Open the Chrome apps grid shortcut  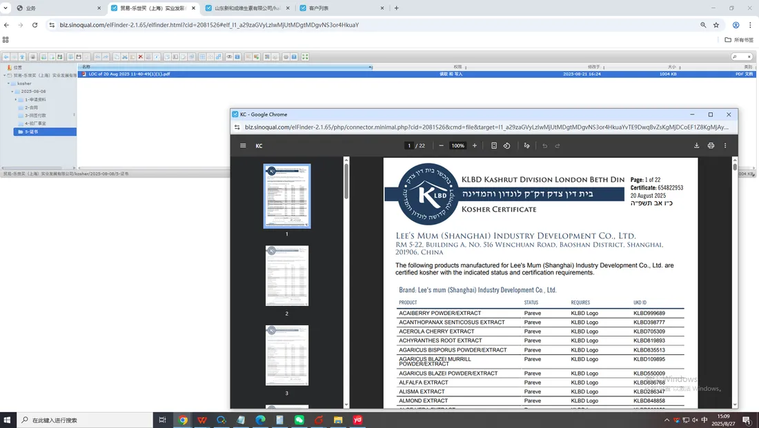6,40
